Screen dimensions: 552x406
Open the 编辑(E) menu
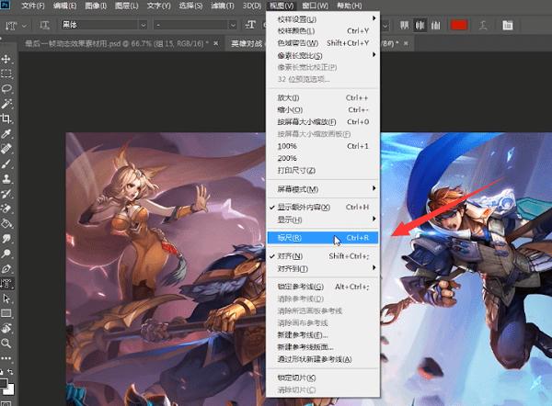click(64, 6)
